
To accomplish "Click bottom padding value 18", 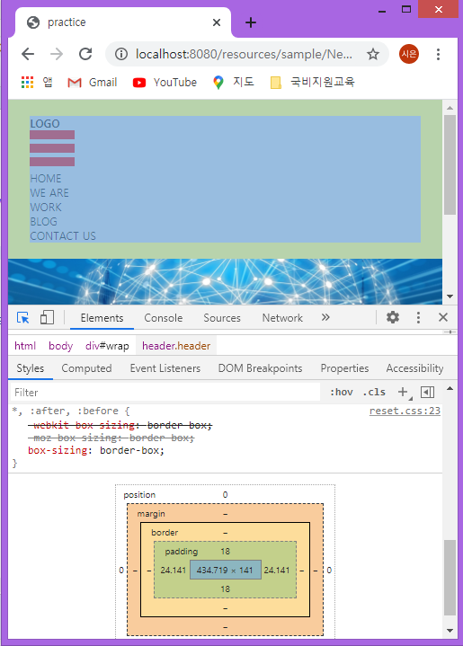I will point(225,589).
